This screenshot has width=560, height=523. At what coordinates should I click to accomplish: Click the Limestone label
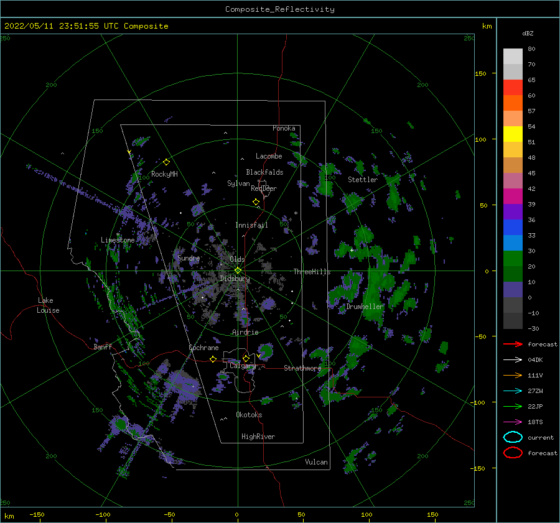click(118, 240)
